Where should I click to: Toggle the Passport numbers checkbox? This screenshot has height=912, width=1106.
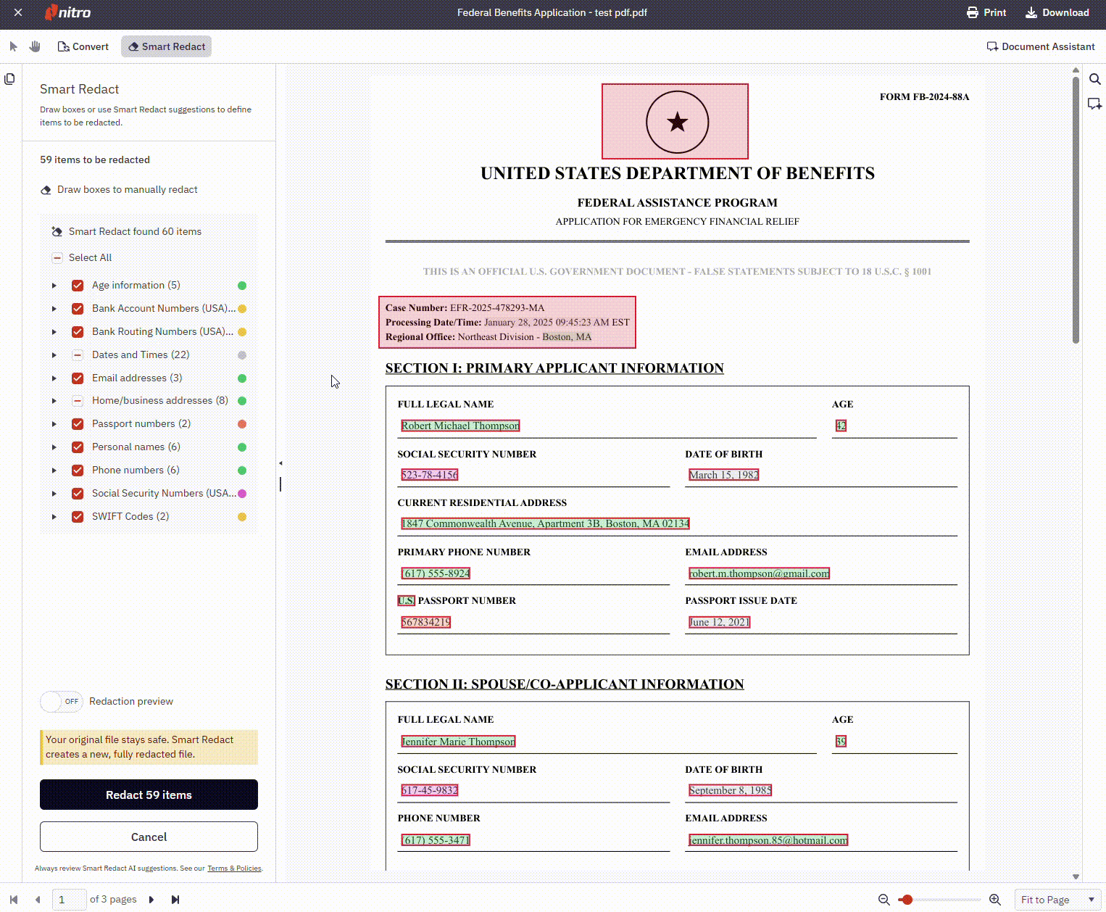[78, 424]
